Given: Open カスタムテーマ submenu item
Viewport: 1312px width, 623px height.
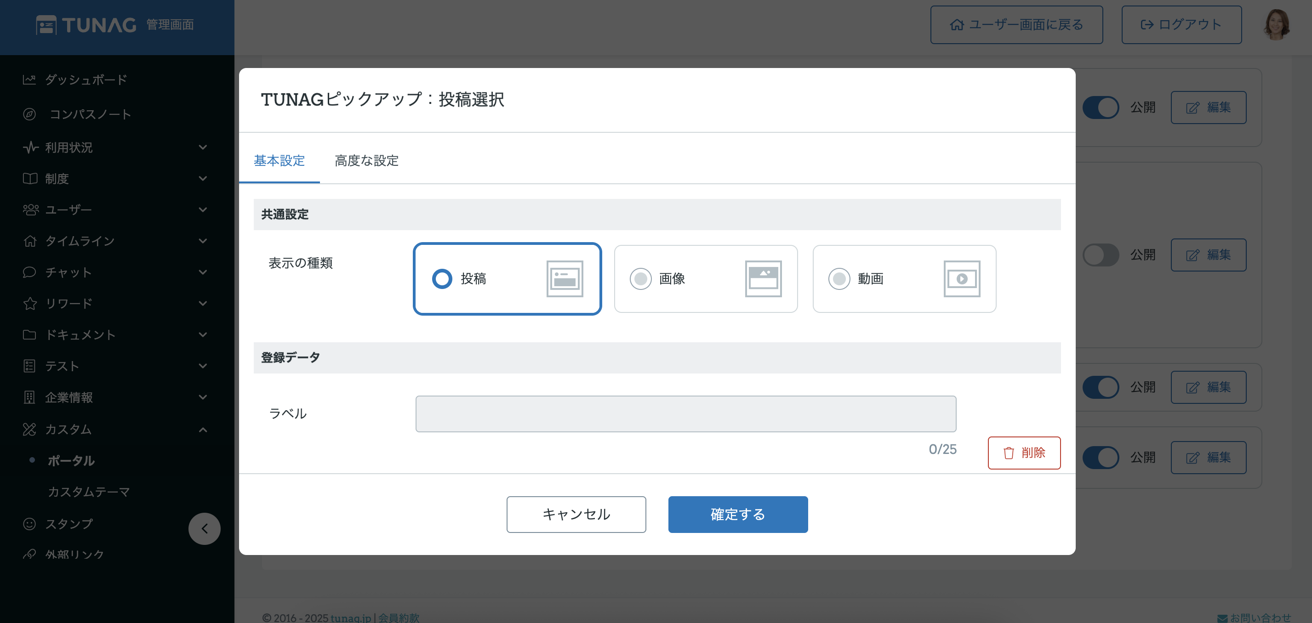Looking at the screenshot, I should coord(89,492).
